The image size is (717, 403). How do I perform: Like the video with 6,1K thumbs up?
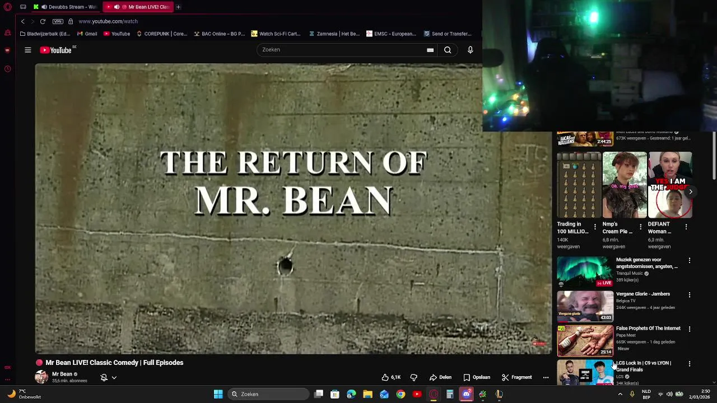click(x=391, y=377)
